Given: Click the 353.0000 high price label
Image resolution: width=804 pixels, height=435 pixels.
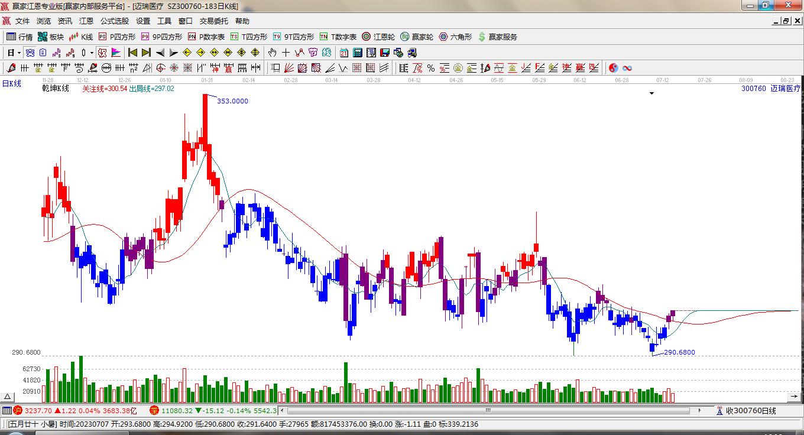Looking at the screenshot, I should [232, 101].
